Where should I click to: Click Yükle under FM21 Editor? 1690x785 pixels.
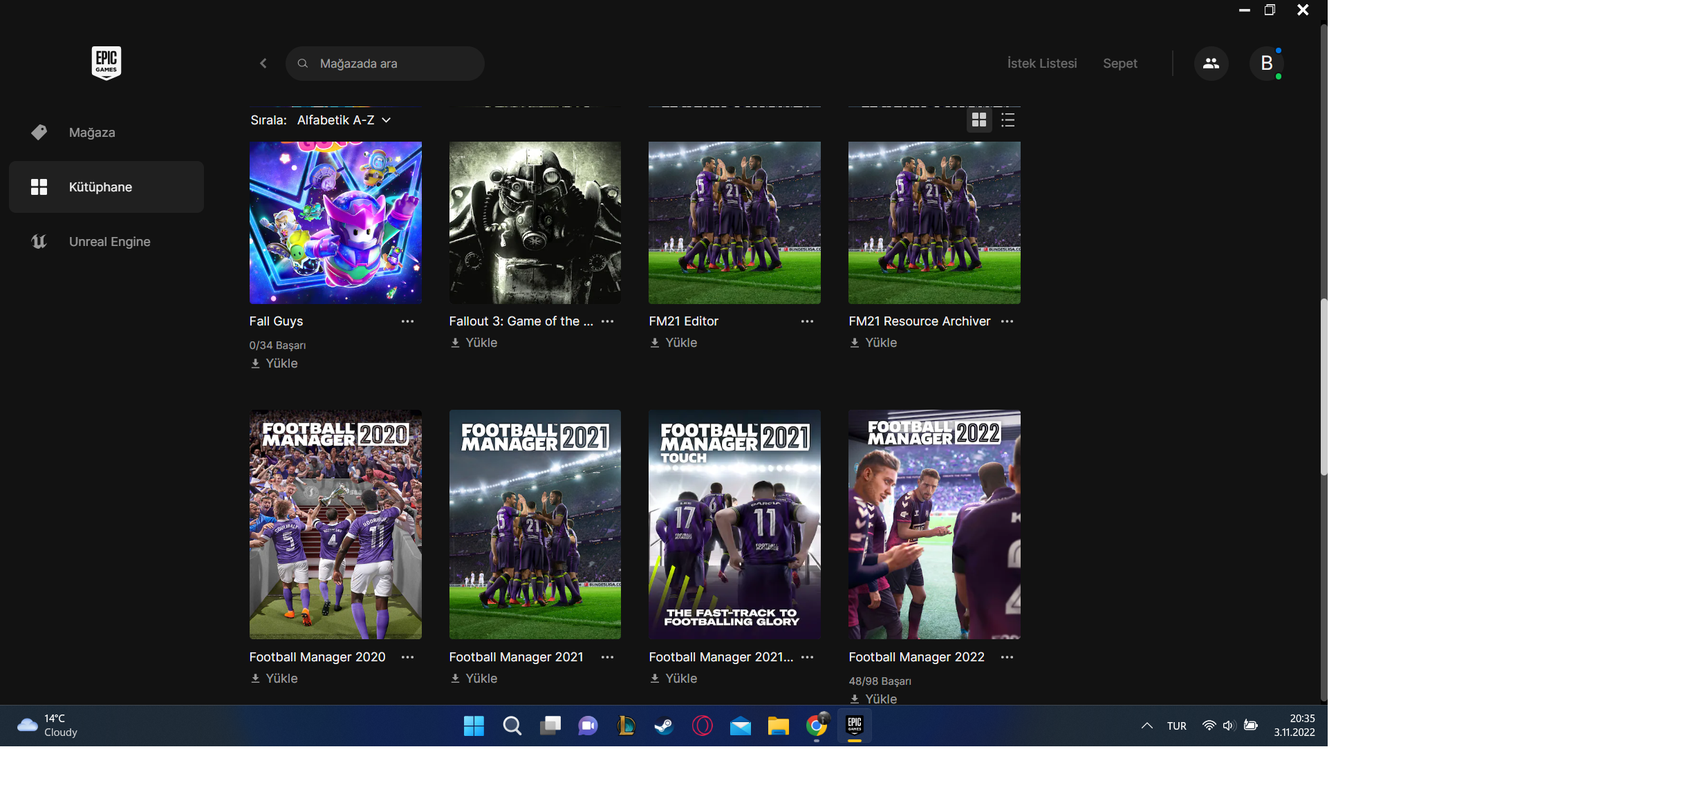[x=674, y=343]
